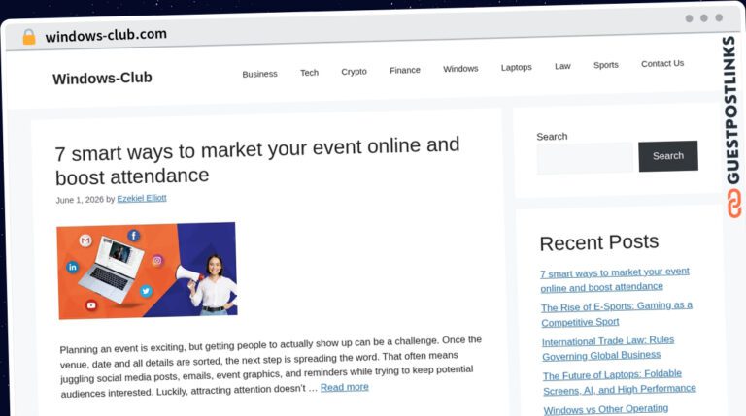
Task: Follow the Read more link
Action: pos(345,387)
